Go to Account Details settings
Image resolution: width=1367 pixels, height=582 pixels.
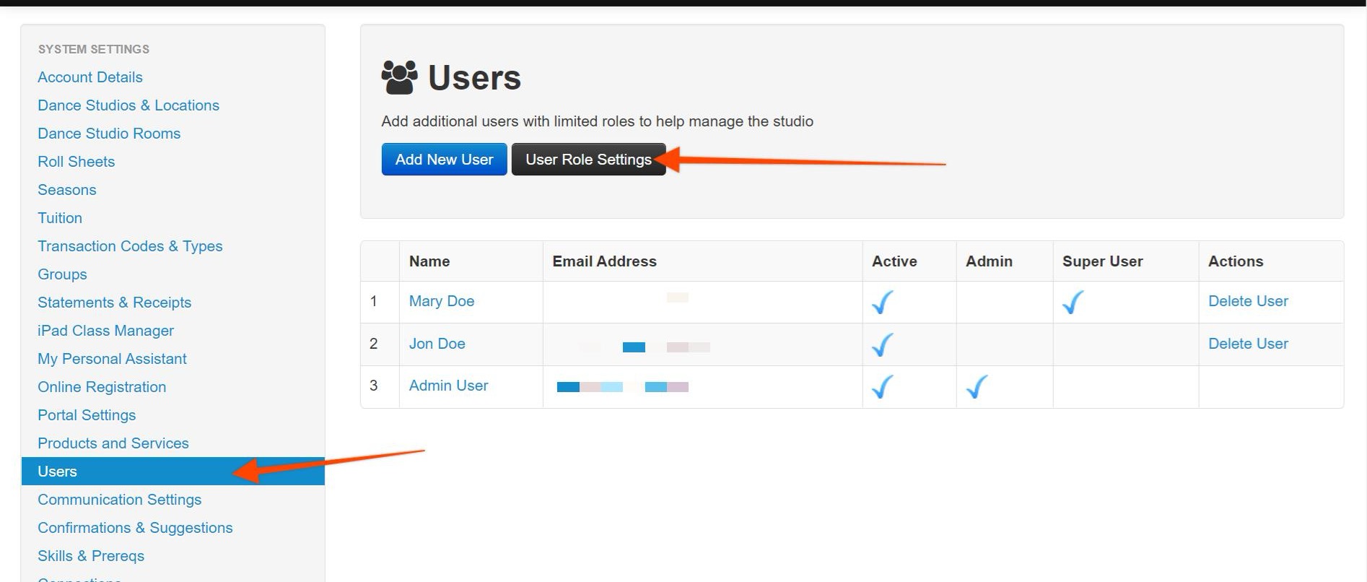[90, 77]
